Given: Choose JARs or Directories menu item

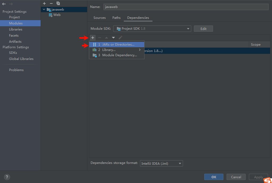Looking at the screenshot, I should 117,45.
